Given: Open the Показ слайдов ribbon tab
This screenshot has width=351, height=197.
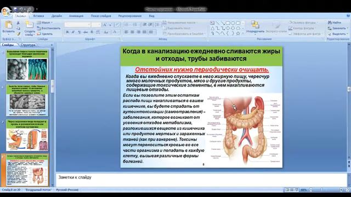Looking at the screenshot, I should (x=101, y=16).
